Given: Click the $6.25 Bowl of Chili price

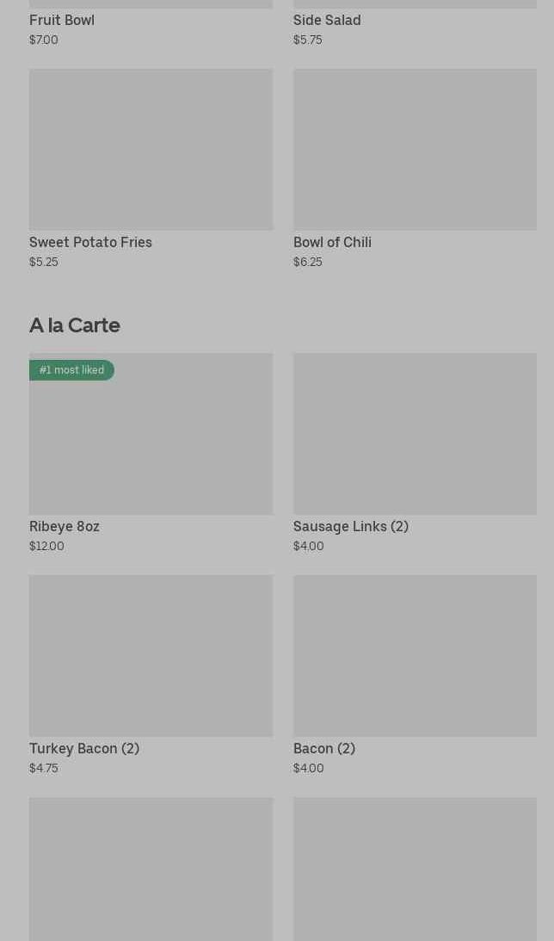Looking at the screenshot, I should coord(308,262).
